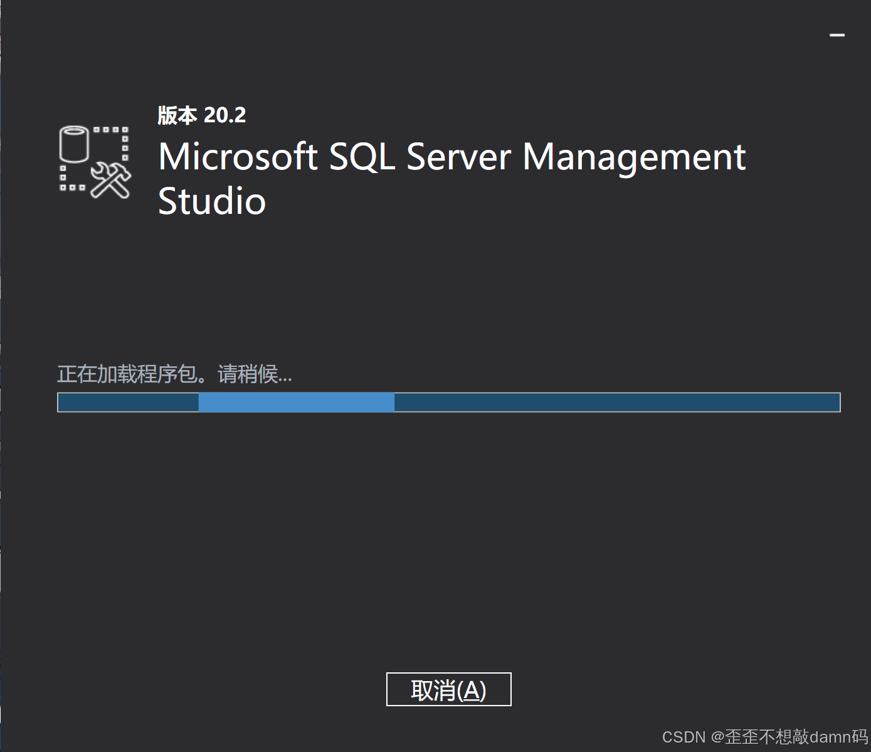Cancel the installation with 取消(A) button
This screenshot has height=752, width=871.
point(448,689)
